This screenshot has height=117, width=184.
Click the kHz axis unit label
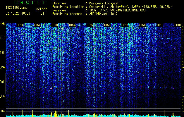[3, 24]
